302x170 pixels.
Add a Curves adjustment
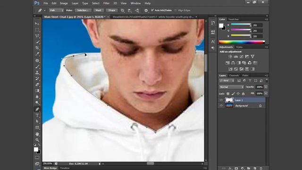[x=241, y=57]
